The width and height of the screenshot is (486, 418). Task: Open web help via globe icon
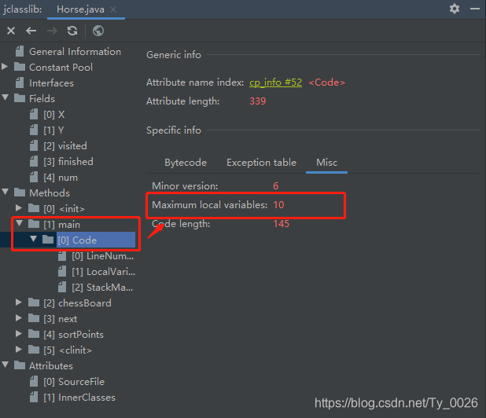click(98, 31)
